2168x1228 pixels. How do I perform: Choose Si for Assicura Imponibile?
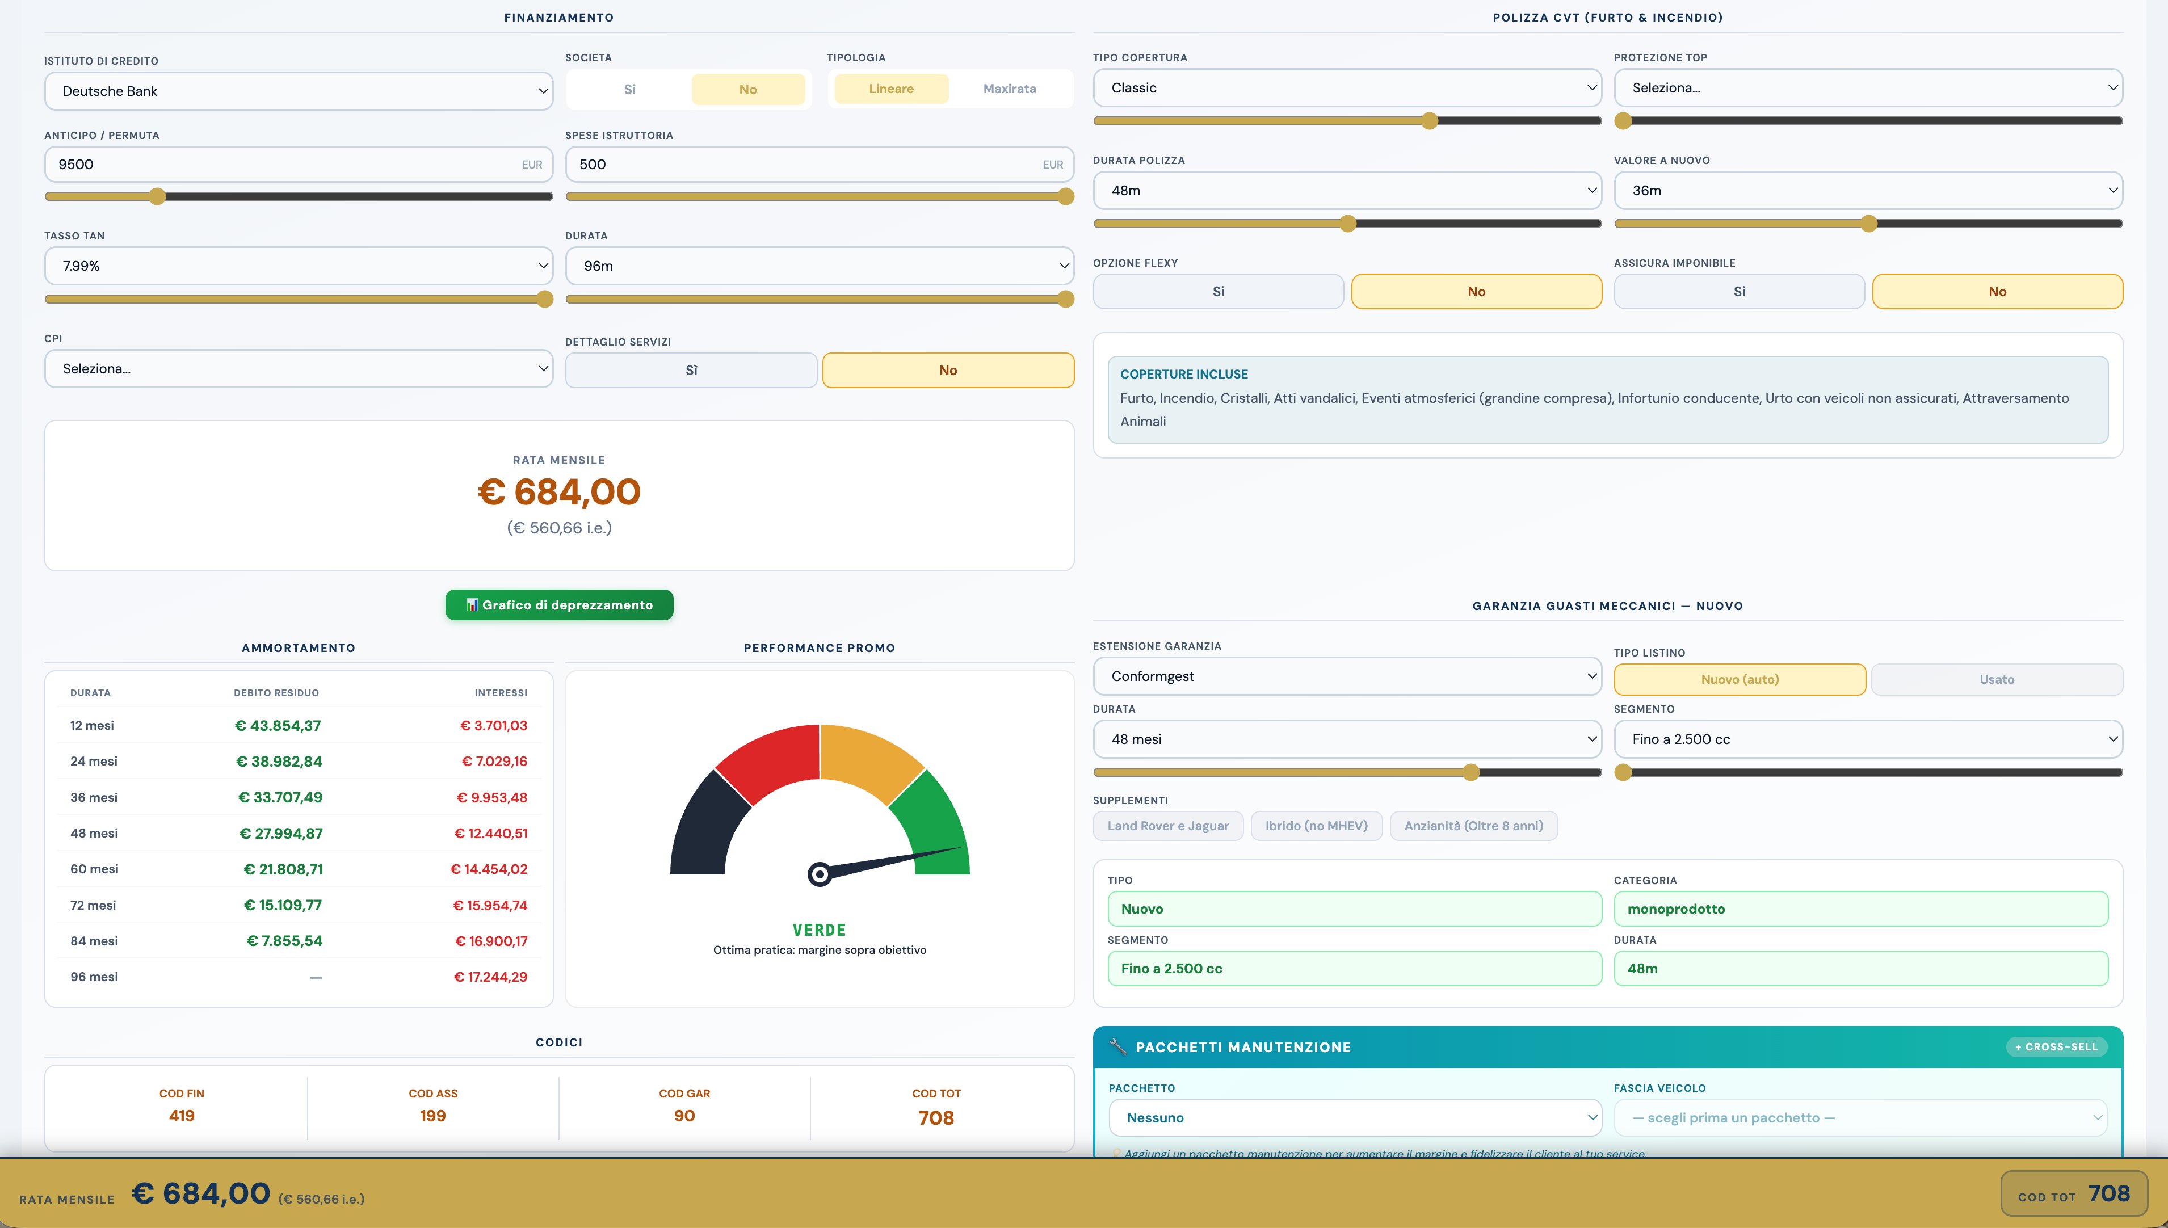[x=1739, y=292]
